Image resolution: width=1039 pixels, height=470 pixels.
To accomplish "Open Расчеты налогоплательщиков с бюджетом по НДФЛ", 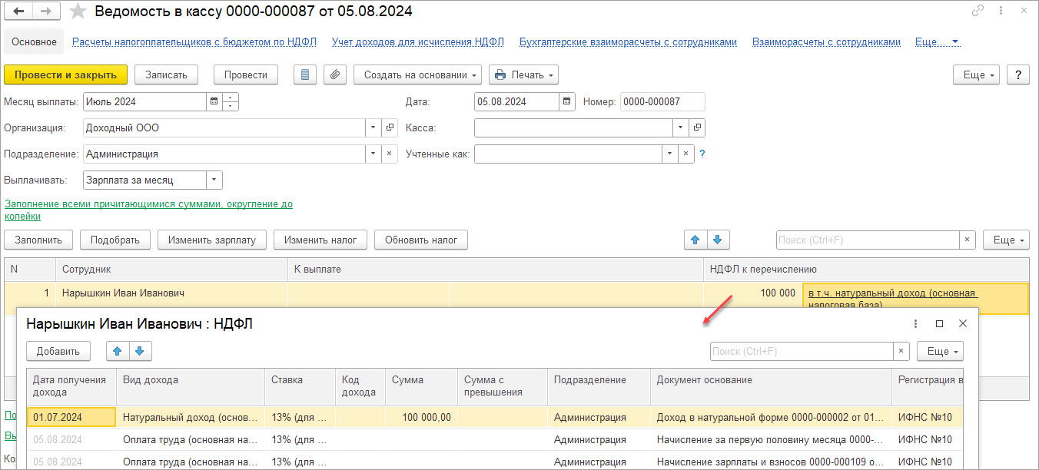I will pyautogui.click(x=194, y=42).
